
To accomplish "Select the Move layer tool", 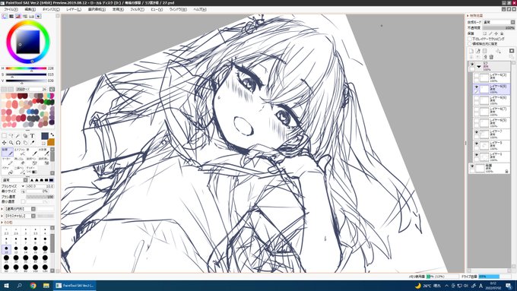I will coord(4,143).
